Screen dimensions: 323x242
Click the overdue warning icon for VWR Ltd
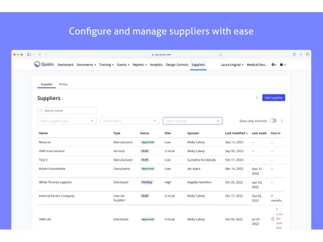pyautogui.click(x=273, y=219)
